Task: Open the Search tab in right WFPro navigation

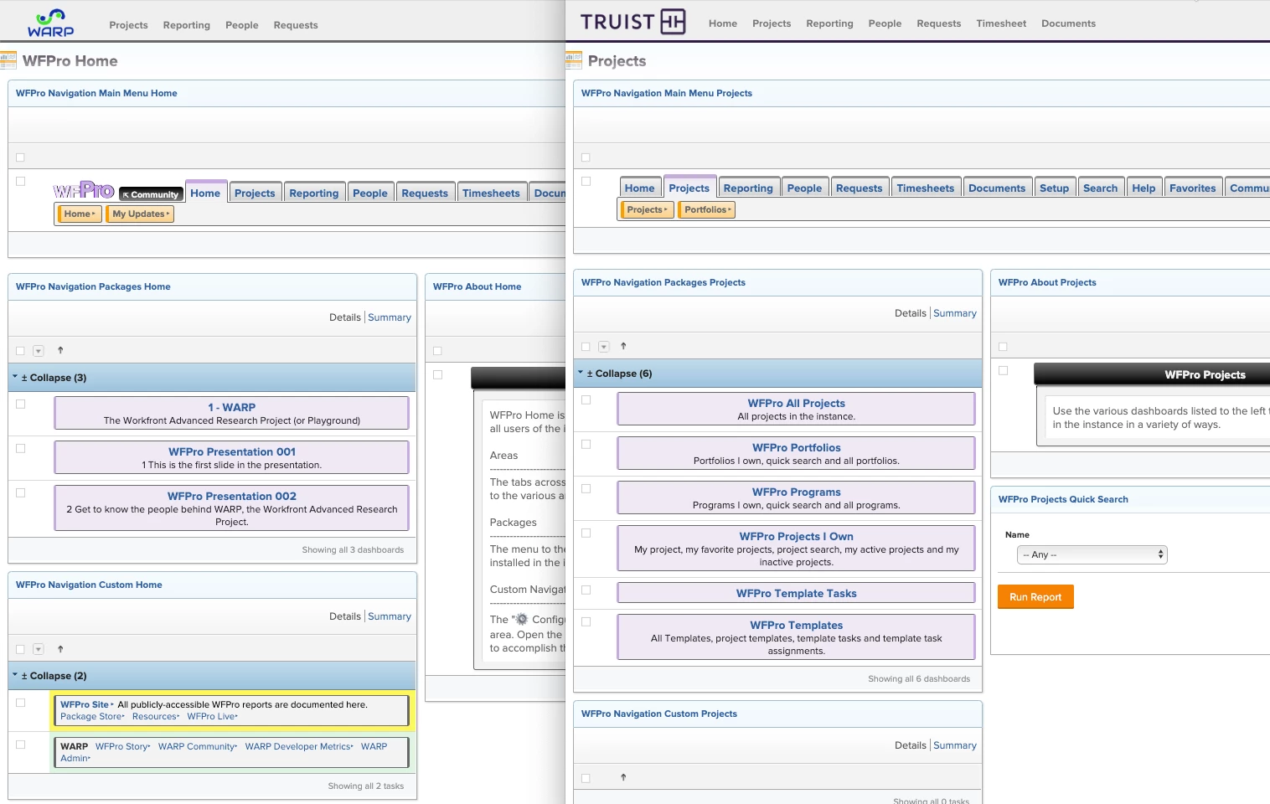Action: [x=1100, y=188]
